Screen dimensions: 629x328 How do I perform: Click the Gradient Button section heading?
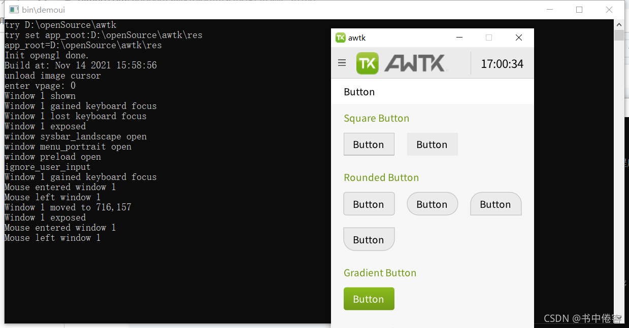(x=380, y=273)
